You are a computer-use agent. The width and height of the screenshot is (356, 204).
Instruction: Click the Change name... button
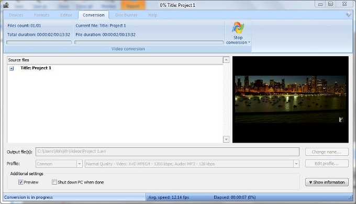[327, 152]
